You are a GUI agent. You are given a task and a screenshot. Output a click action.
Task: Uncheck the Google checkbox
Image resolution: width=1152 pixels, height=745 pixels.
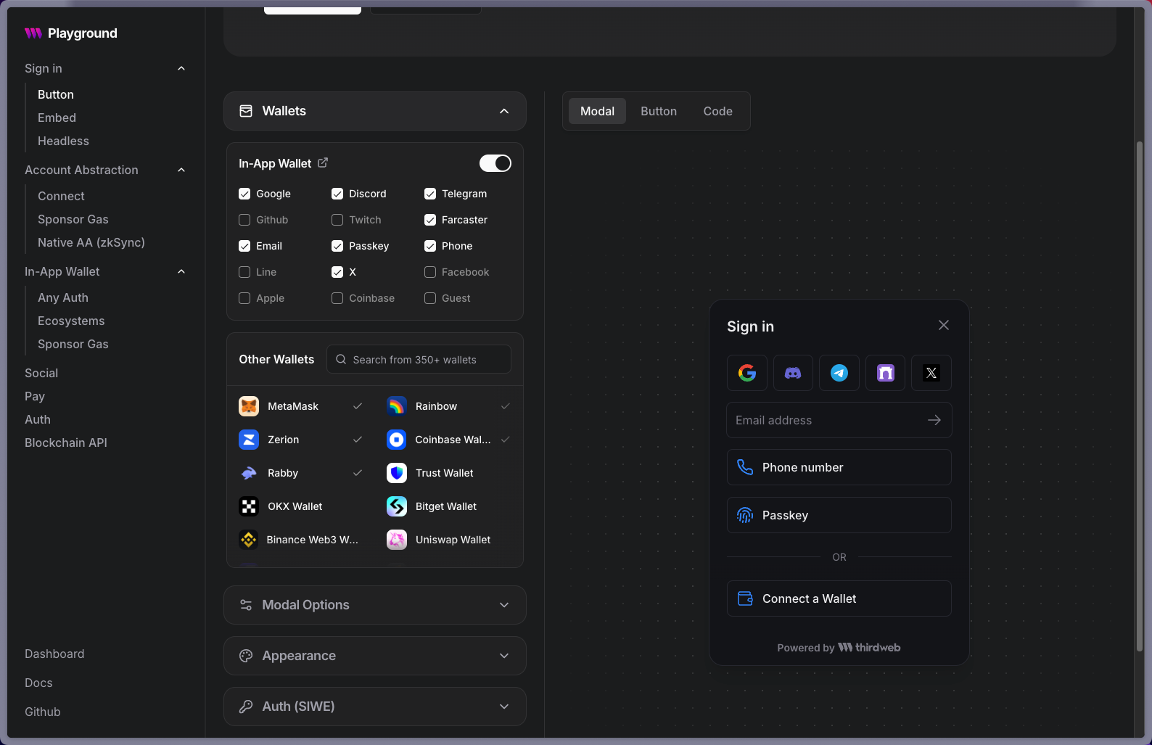click(x=244, y=194)
